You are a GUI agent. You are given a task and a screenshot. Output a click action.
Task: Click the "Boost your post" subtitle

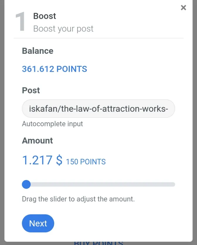coord(63,29)
